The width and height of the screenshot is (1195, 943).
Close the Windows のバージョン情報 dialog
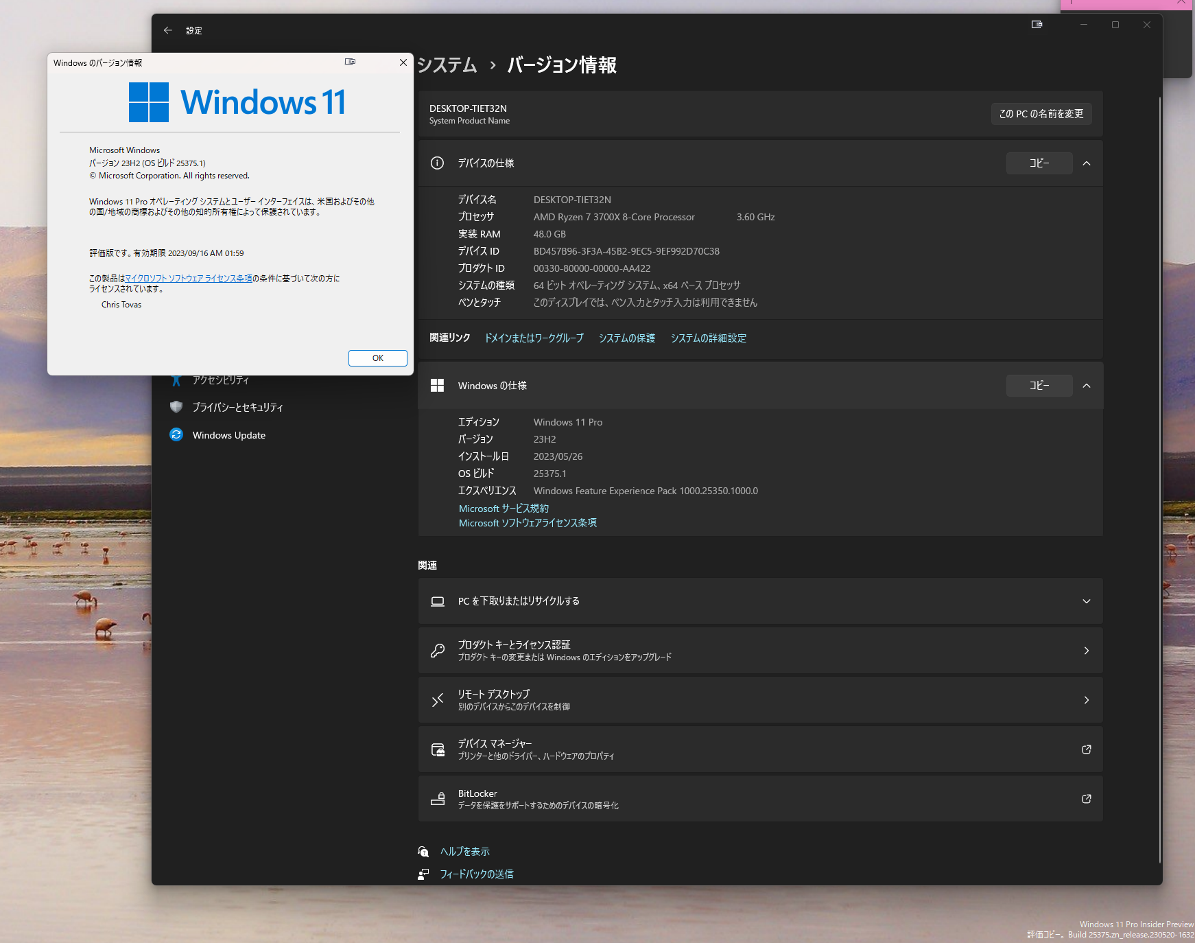tap(403, 62)
